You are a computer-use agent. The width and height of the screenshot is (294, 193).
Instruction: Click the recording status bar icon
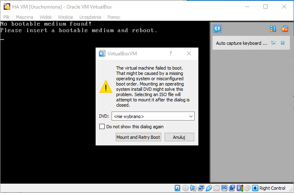click(x=232, y=188)
